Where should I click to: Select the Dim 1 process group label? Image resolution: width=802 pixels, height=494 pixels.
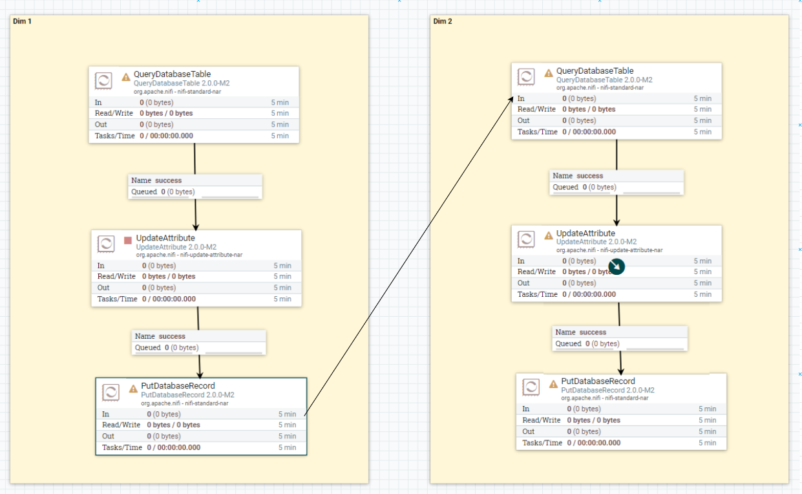click(x=22, y=21)
